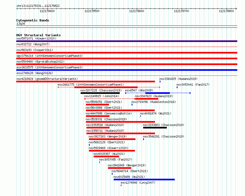
Task: Select the blue esv6547 variant bar
Action: pyautogui.click(x=157, y=93)
